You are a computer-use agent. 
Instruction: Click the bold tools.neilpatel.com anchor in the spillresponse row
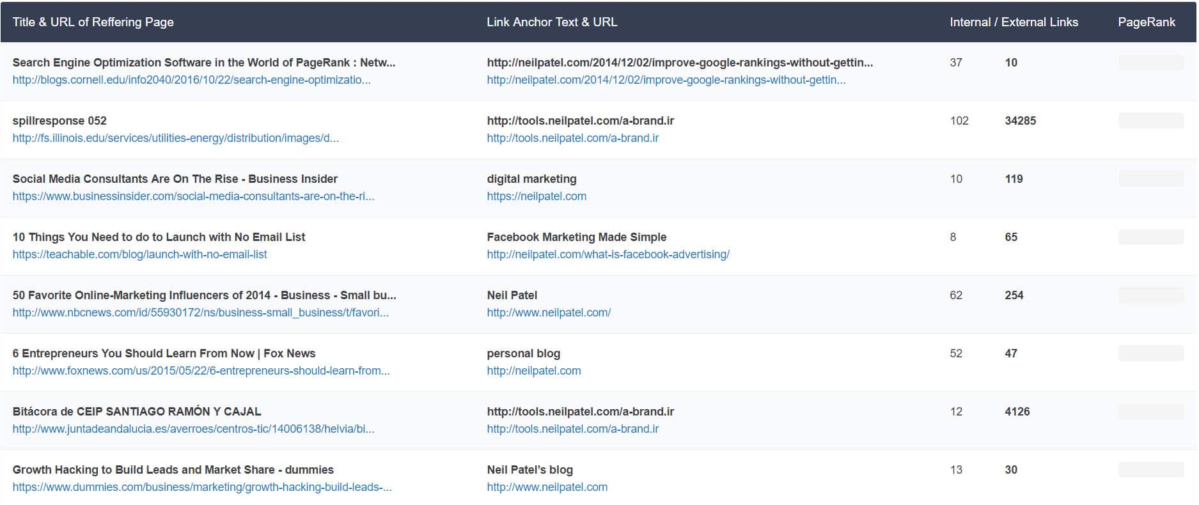tap(580, 121)
